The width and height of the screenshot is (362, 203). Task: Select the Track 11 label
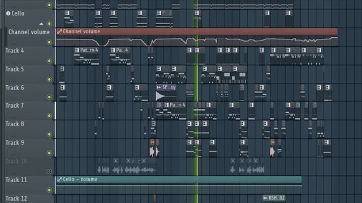16,180
